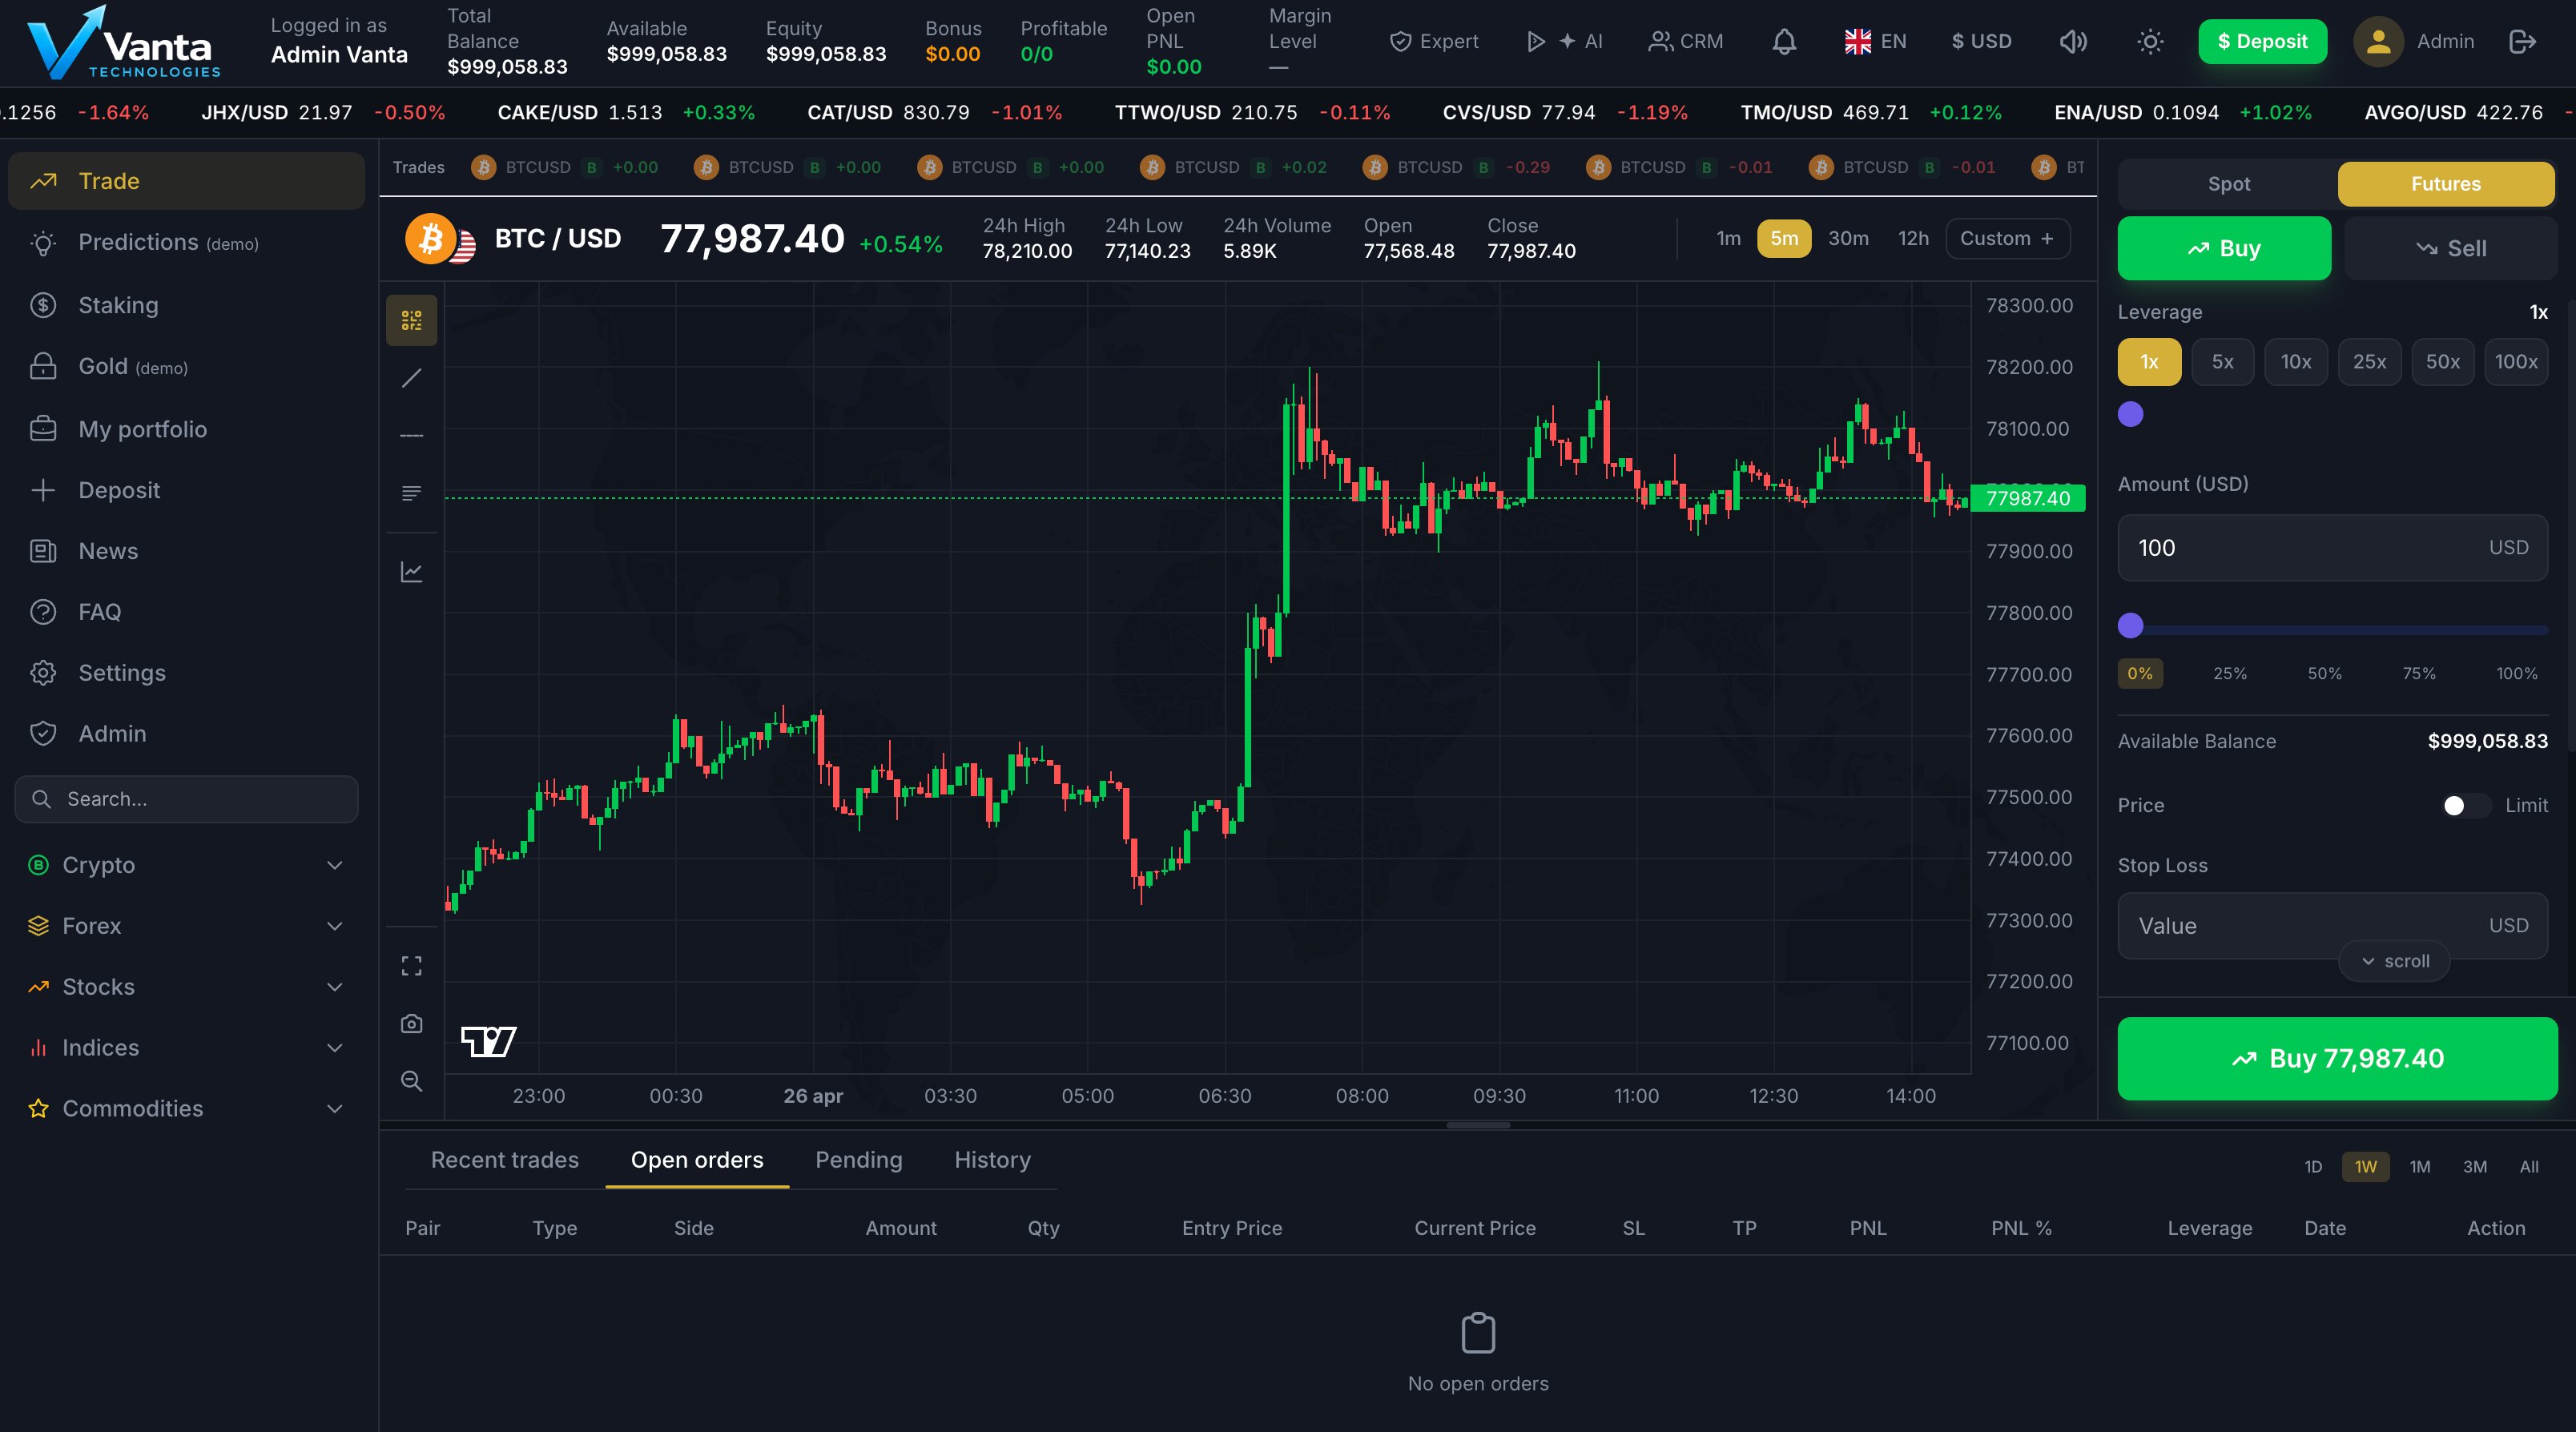Open the notifications bell
Screen dimensions: 2576x1432
pos(1784,41)
